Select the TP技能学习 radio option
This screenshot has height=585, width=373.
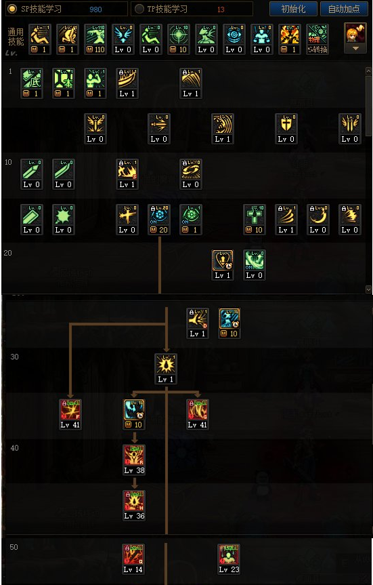pos(139,9)
